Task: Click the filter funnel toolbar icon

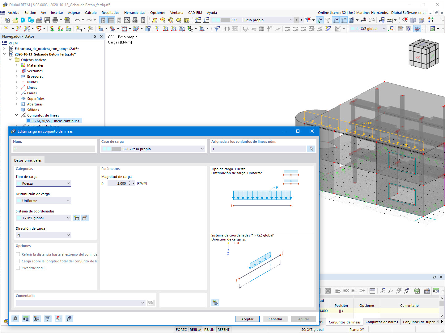Action: tap(217, 29)
